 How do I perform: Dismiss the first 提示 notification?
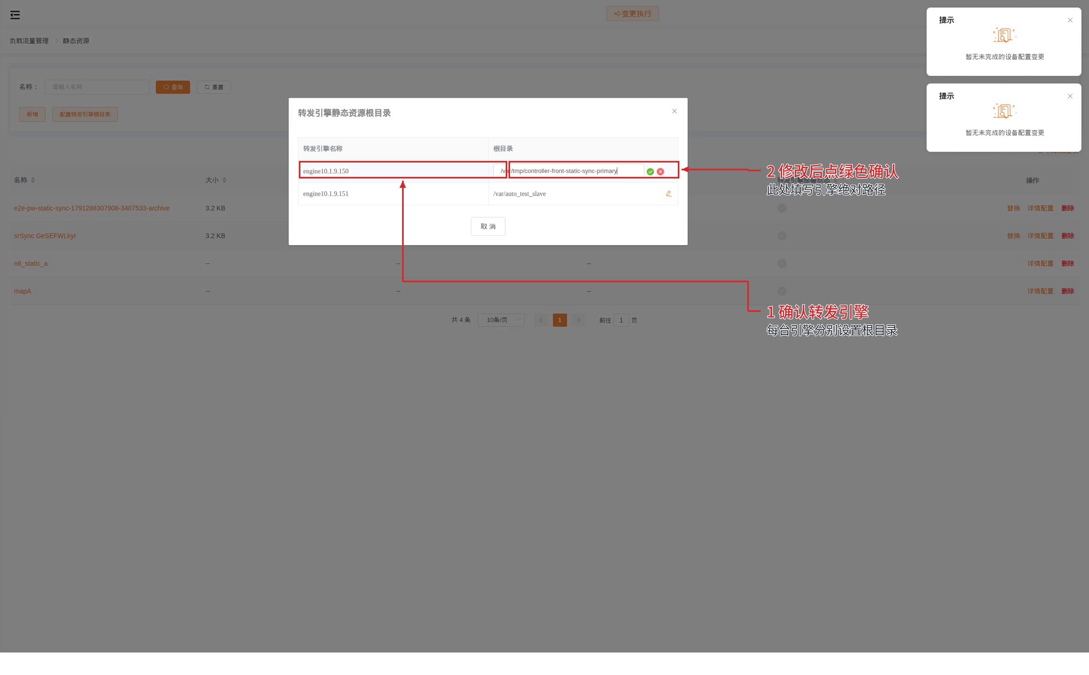[1070, 20]
